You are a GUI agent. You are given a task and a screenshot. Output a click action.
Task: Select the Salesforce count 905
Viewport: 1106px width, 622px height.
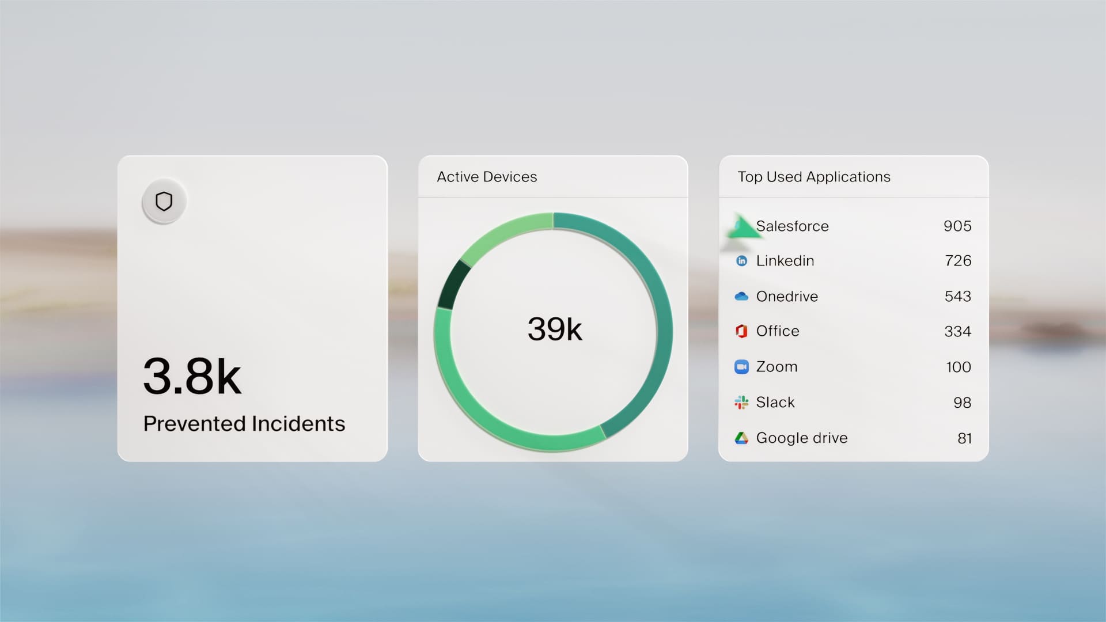[957, 226]
